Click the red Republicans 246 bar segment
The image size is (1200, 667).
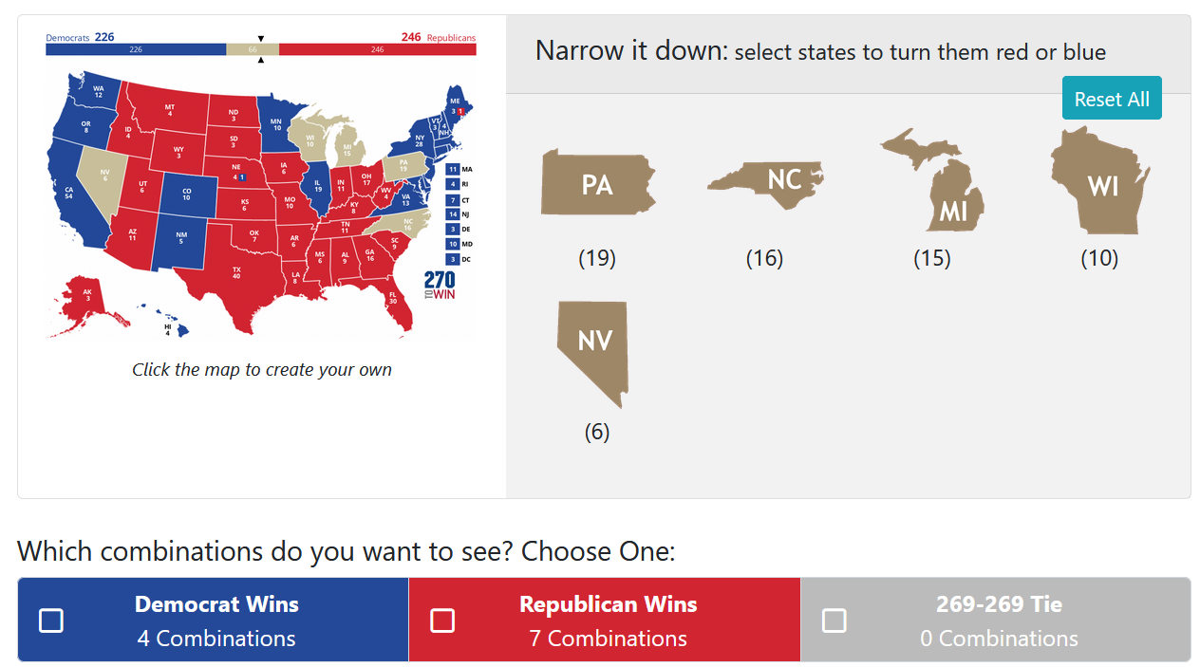[377, 49]
